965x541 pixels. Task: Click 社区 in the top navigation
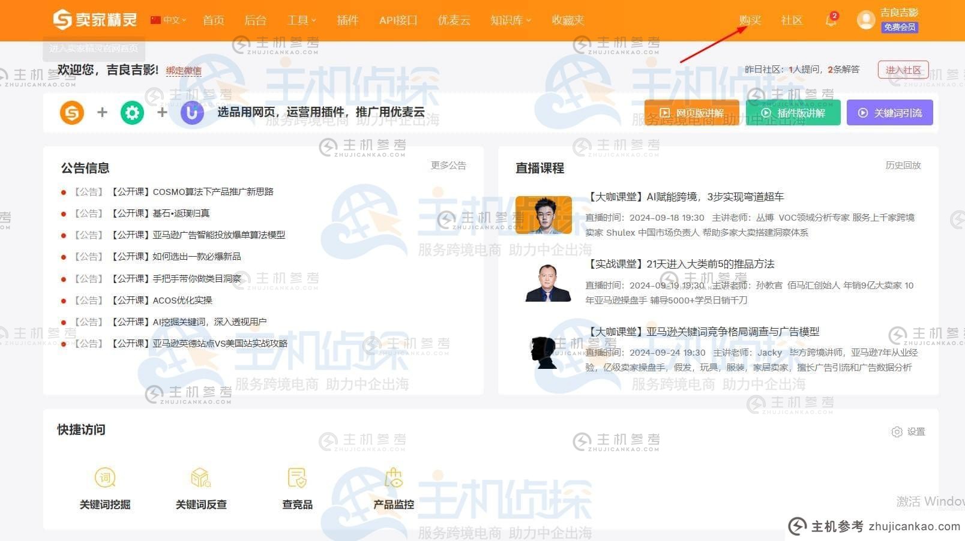(792, 20)
